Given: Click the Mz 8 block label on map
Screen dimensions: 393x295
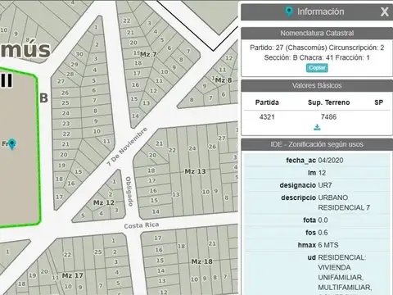Looking at the screenshot, I should [x=224, y=80].
